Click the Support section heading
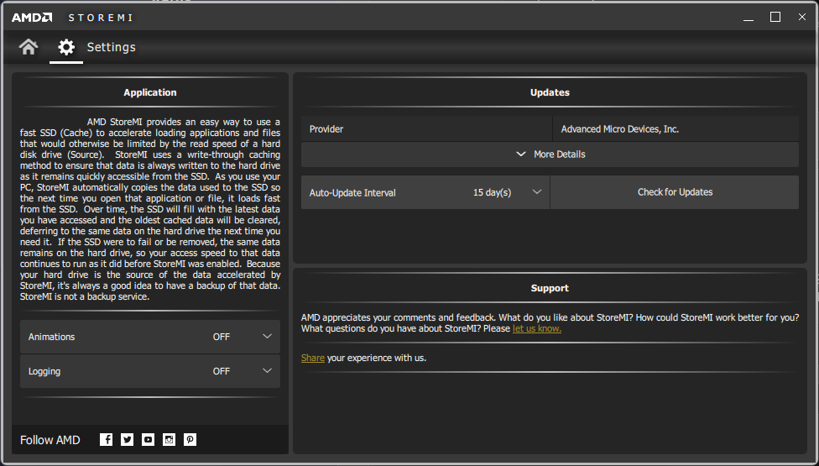This screenshot has height=466, width=819. pos(550,288)
